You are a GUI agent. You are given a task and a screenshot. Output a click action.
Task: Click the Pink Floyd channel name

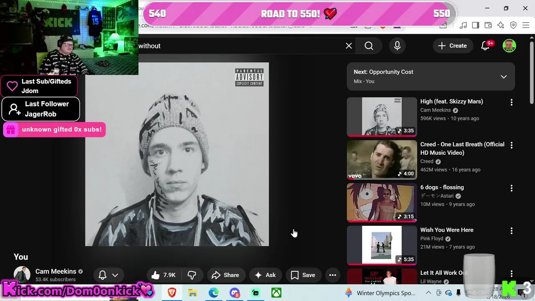click(432, 239)
